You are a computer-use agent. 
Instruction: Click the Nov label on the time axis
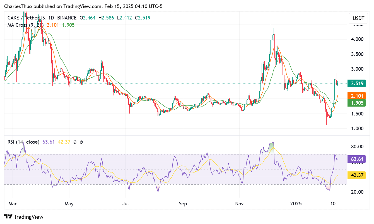[240, 204]
